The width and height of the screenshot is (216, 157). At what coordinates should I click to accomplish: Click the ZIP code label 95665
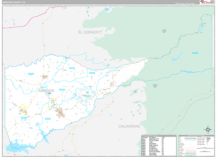[87, 96]
